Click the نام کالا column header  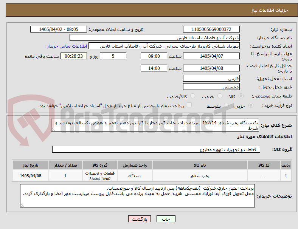pos(200,165)
